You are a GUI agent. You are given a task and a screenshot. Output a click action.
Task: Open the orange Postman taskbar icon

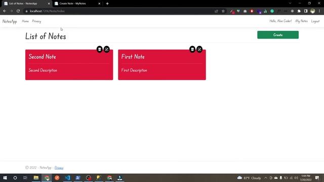tap(57, 177)
